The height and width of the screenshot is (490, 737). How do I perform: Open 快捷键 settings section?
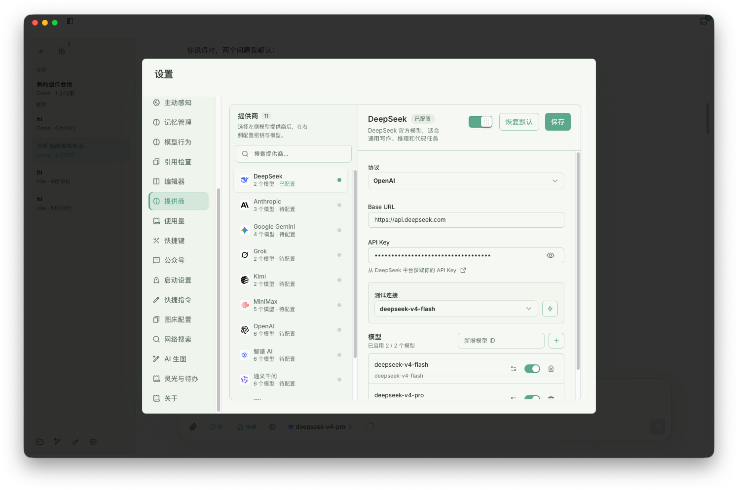179,241
